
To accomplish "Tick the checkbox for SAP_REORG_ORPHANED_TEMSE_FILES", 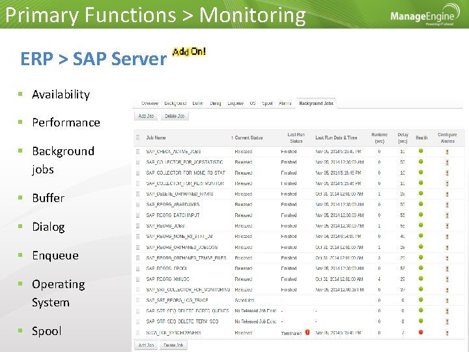I will pos(138,258).
